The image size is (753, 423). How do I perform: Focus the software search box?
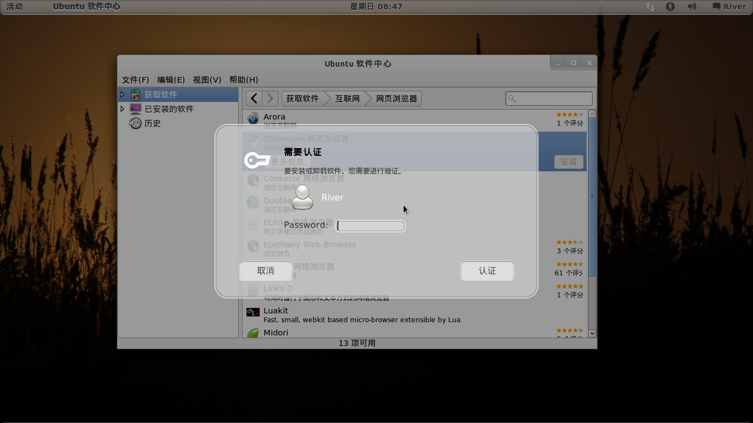549,99
